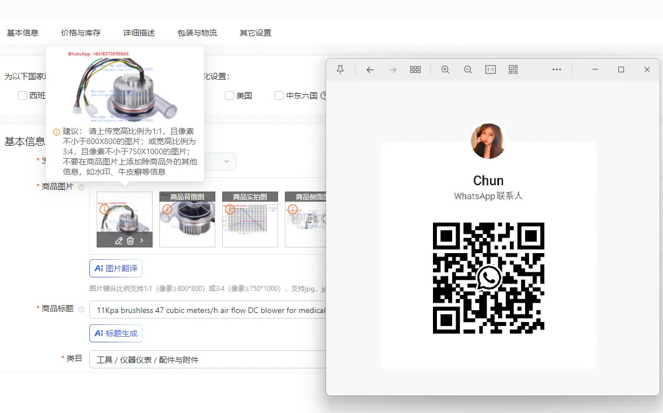Select the 商品背面图 thumbnail

pyautogui.click(x=187, y=219)
